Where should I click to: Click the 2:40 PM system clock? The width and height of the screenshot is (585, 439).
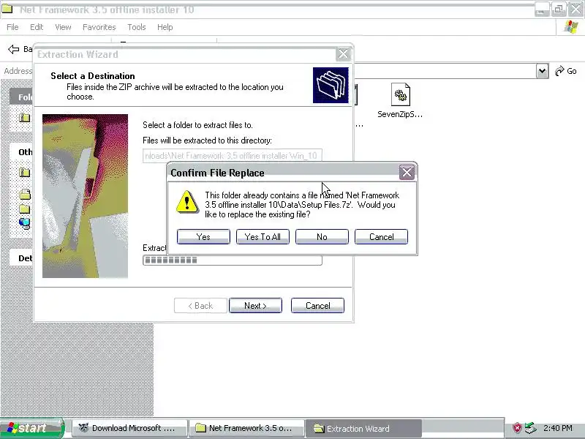[558, 428]
